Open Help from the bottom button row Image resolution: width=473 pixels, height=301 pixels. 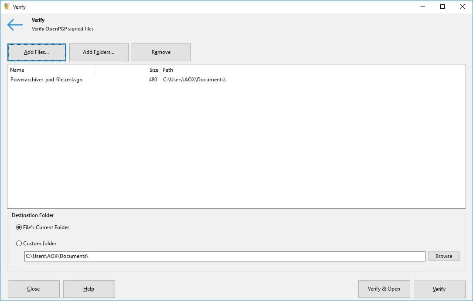click(89, 289)
